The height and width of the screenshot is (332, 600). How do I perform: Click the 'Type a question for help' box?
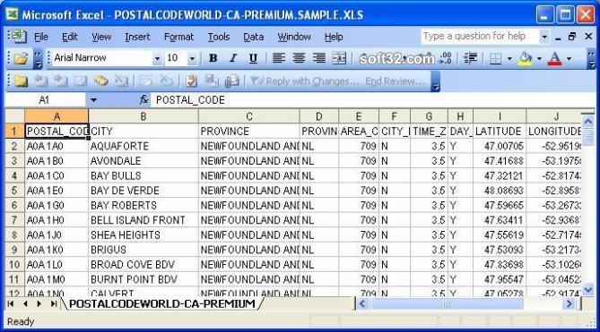480,37
